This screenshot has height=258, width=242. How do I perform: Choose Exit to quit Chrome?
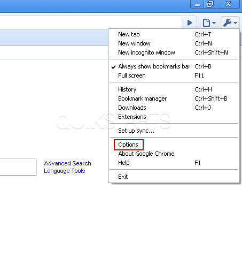click(x=174, y=177)
